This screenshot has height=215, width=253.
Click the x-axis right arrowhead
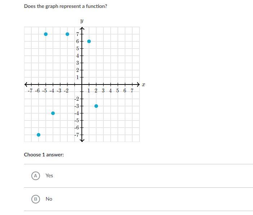click(x=137, y=84)
